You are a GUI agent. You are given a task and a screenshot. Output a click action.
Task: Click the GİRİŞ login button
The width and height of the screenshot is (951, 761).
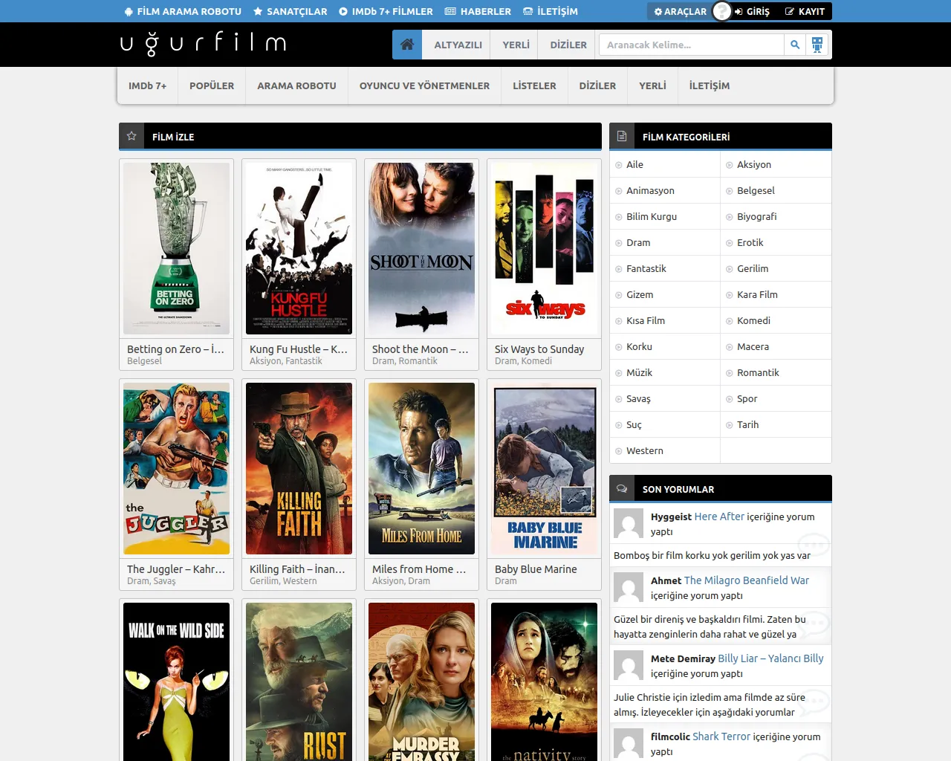pos(752,11)
